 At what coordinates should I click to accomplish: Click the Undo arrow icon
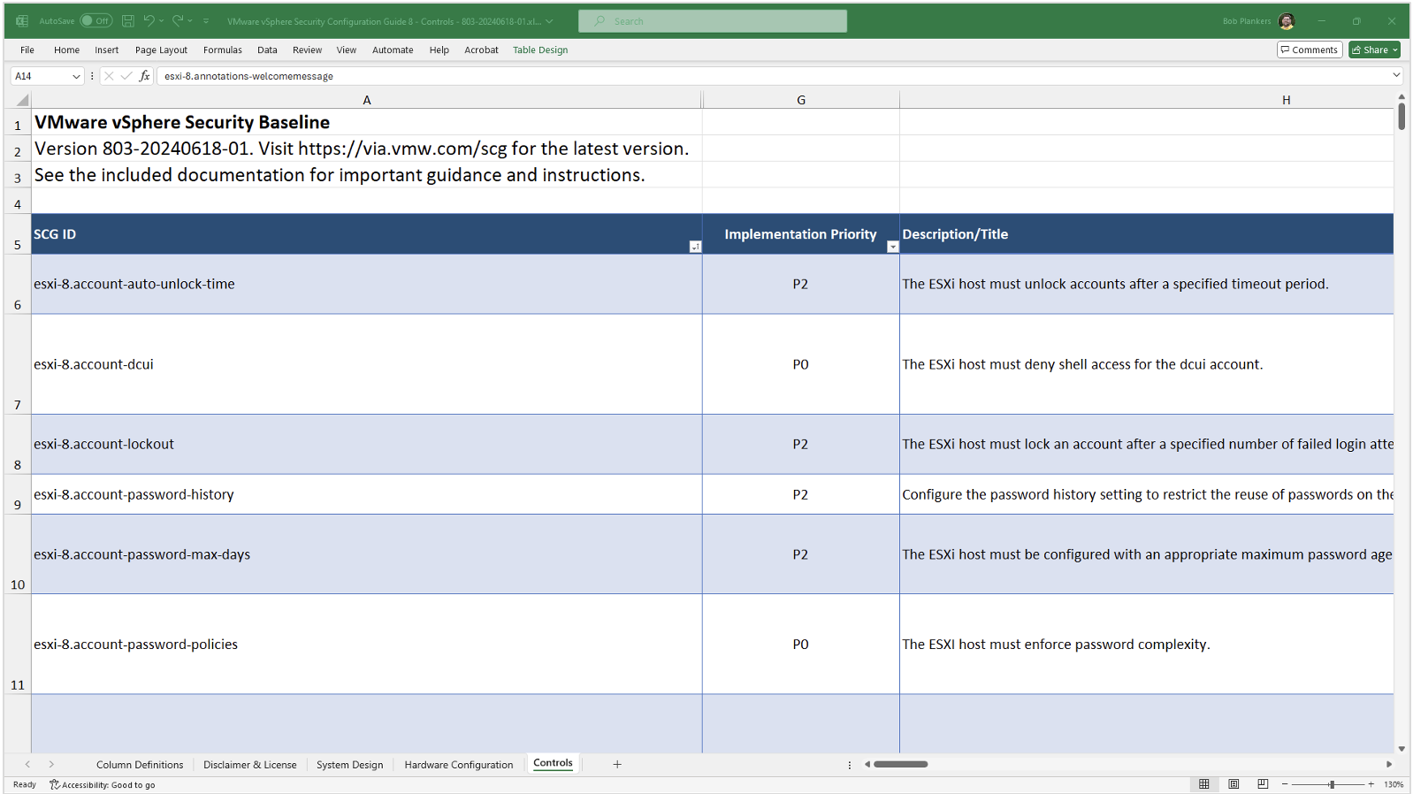(149, 20)
